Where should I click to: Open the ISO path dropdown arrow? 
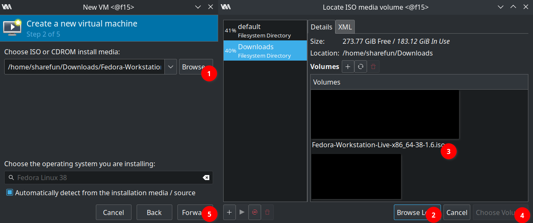point(170,67)
